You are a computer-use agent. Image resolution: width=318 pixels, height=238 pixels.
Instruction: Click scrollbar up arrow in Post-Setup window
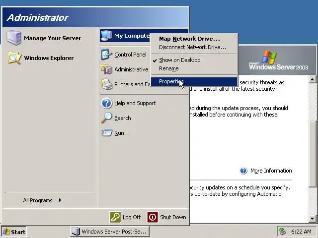click(313, 79)
